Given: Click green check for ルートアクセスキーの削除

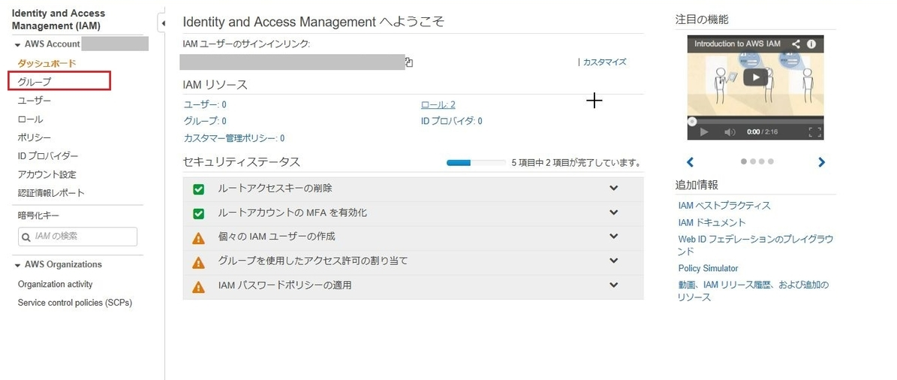Looking at the screenshot, I should [x=198, y=189].
